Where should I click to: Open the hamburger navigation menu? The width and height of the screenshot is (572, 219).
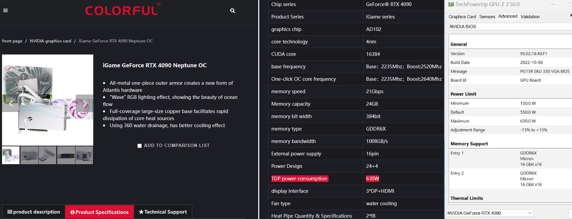click(x=5, y=10)
